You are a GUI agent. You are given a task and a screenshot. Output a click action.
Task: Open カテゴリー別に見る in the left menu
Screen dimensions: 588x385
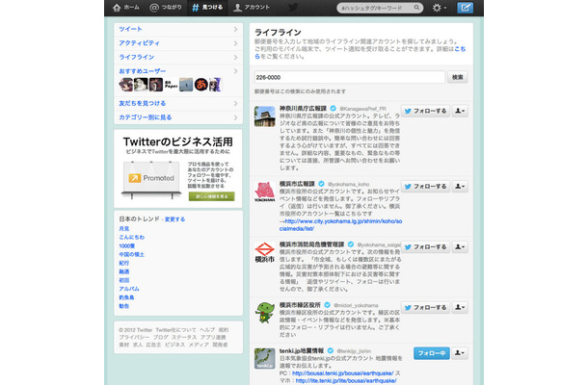click(178, 117)
